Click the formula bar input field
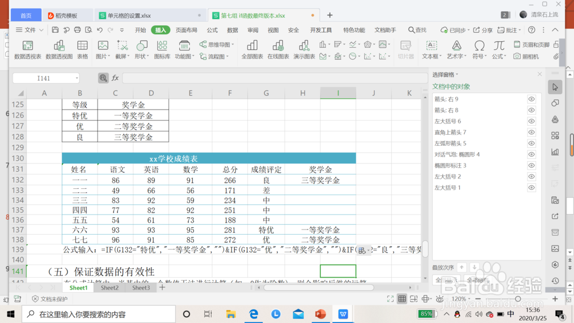The image size is (574, 323). (274, 78)
